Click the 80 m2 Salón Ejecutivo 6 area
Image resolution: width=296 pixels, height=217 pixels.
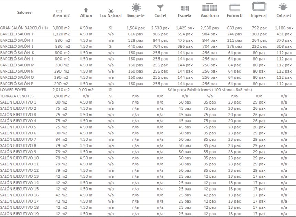tap(61, 133)
